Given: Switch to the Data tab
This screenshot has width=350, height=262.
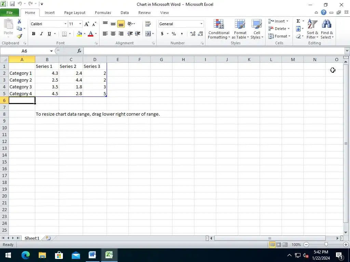Looking at the screenshot, I should click(x=124, y=13).
